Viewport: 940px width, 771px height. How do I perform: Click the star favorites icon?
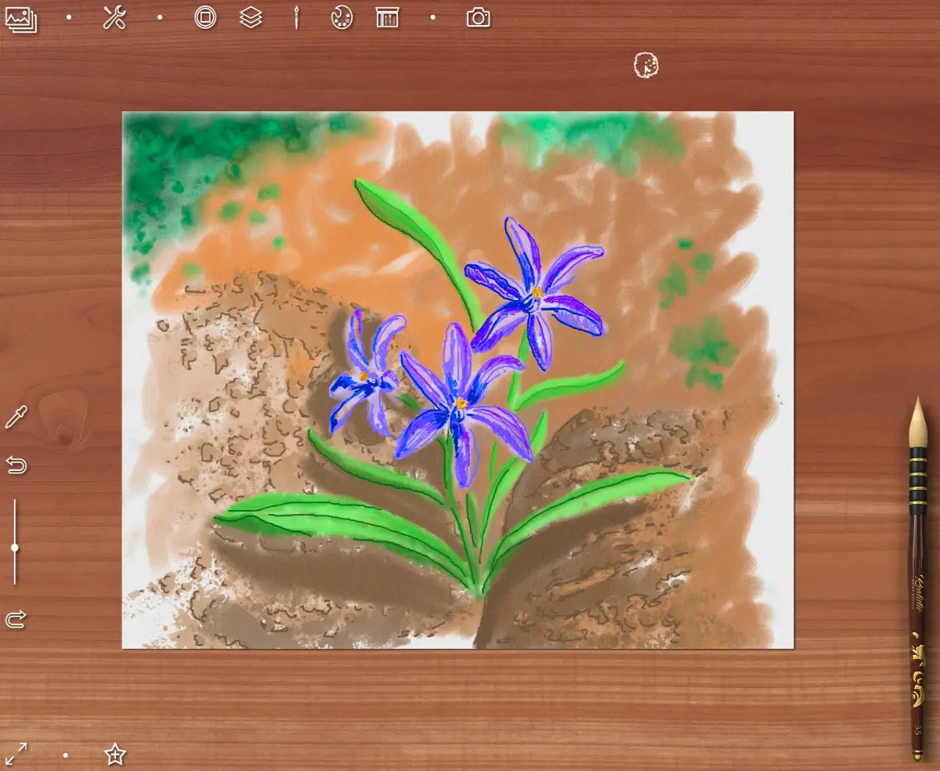coord(115,755)
